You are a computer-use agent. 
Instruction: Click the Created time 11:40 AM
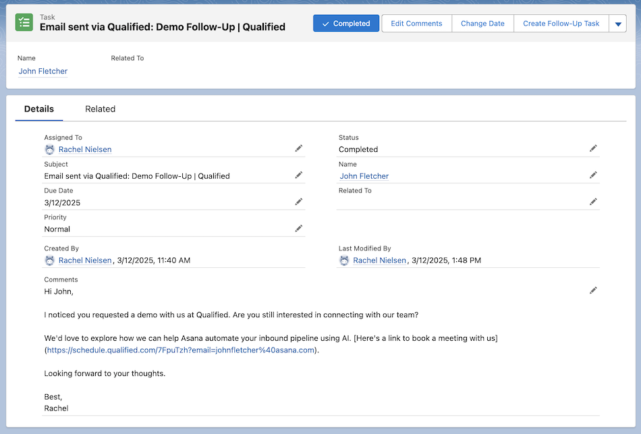[x=173, y=261]
